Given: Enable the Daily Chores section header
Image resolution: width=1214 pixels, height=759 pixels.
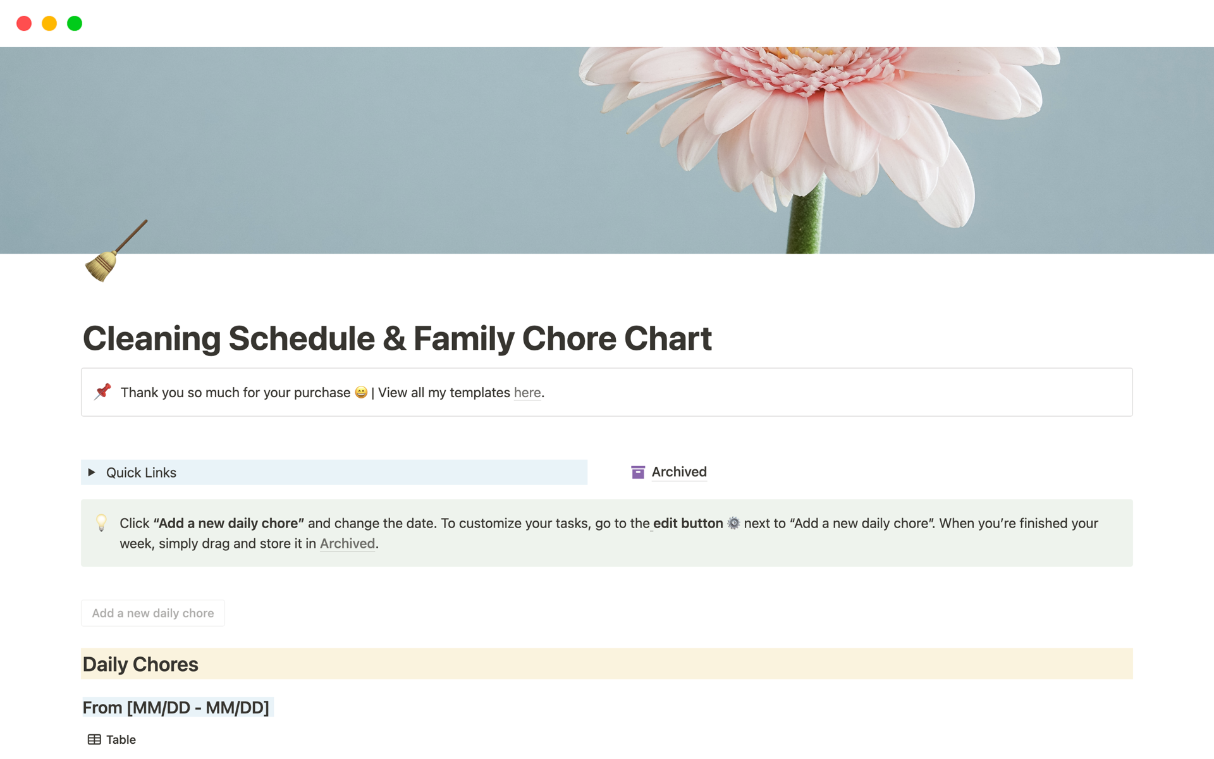Looking at the screenshot, I should (x=140, y=665).
